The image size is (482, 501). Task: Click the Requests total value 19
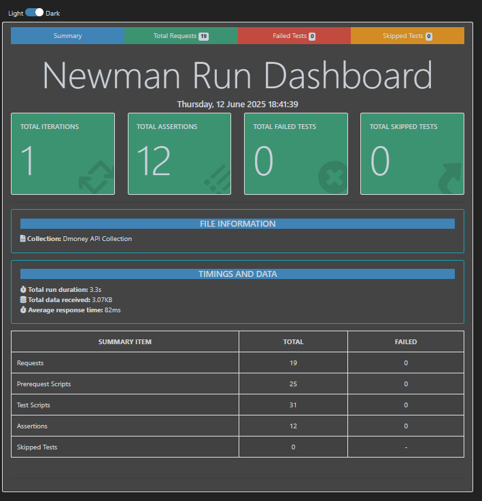(293, 363)
